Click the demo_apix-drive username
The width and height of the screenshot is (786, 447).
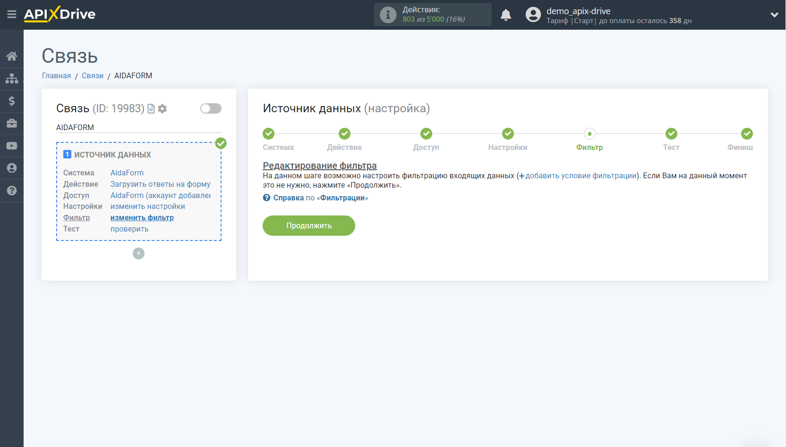[578, 11]
